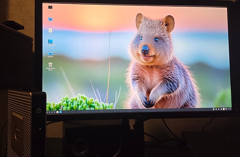
Task: Launch the file manager from panel
Action: 58,112
